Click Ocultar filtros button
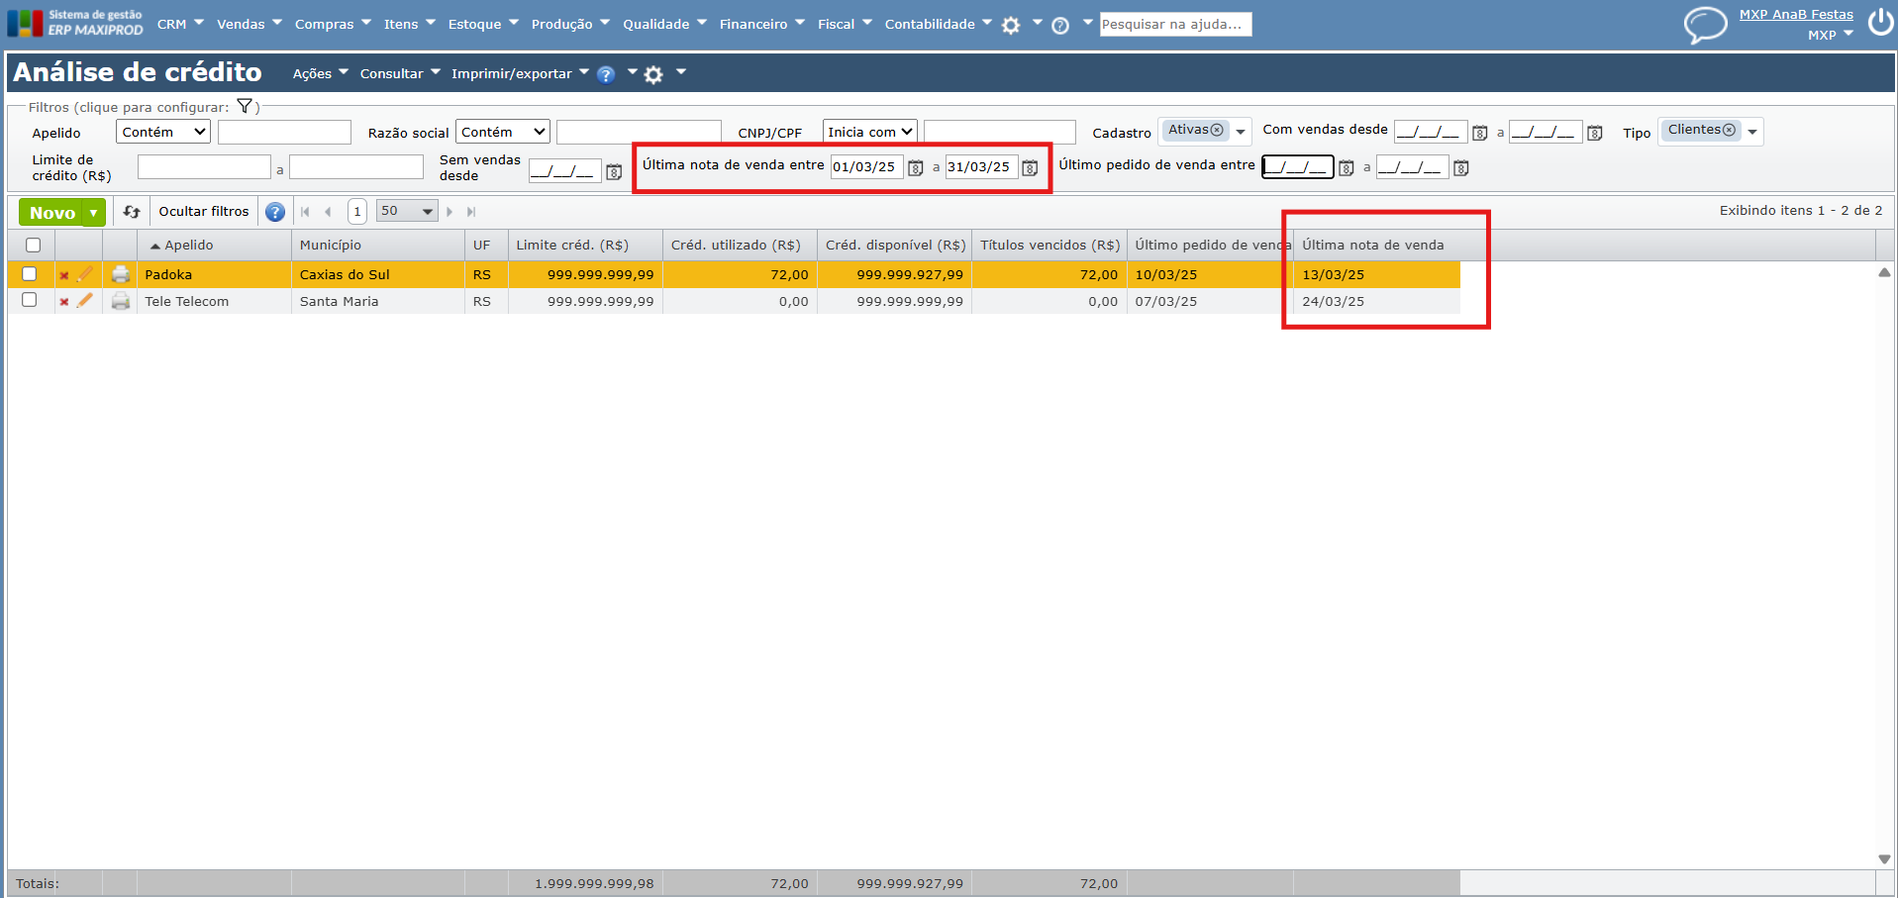The width and height of the screenshot is (1898, 898). point(204,212)
